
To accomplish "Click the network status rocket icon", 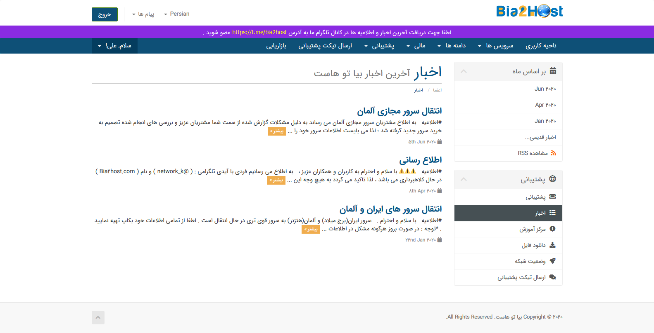I will (552, 261).
